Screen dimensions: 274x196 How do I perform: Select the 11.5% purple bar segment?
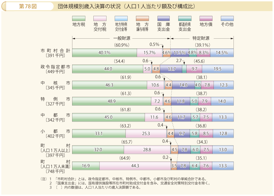tap(180, 53)
